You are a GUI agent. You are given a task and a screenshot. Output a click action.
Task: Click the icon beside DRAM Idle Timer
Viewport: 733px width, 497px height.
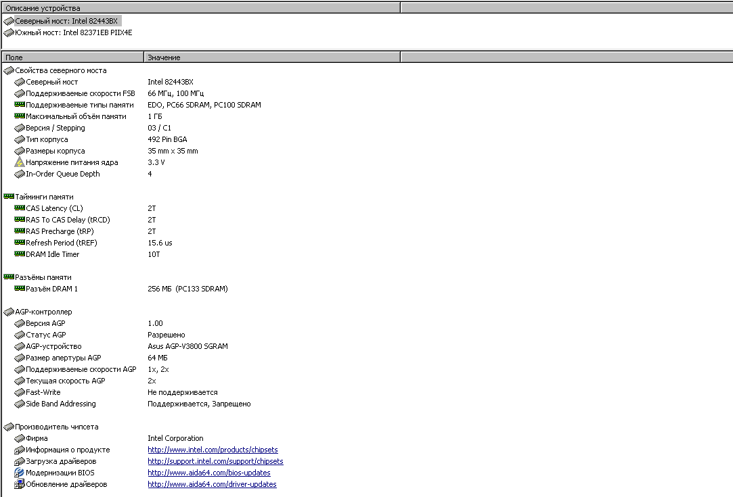tap(19, 254)
